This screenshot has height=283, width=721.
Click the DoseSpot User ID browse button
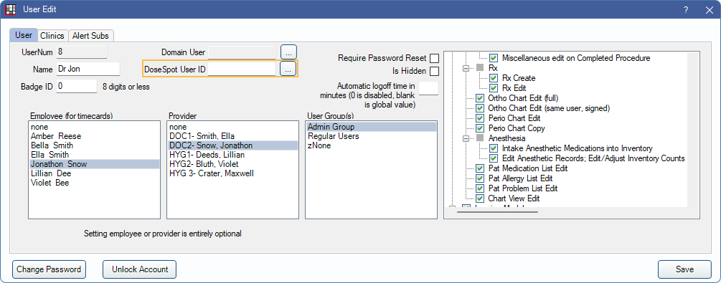coord(288,69)
